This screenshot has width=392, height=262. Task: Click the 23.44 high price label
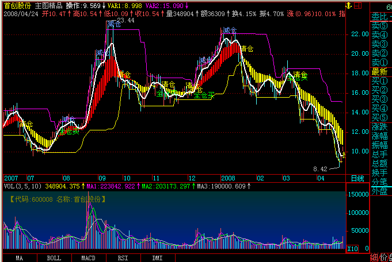click(125, 20)
